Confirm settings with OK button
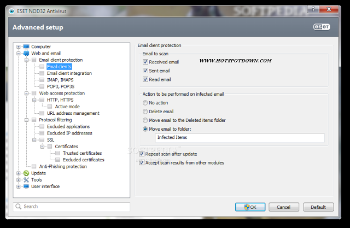The height and width of the screenshot is (228, 350). click(x=250, y=207)
